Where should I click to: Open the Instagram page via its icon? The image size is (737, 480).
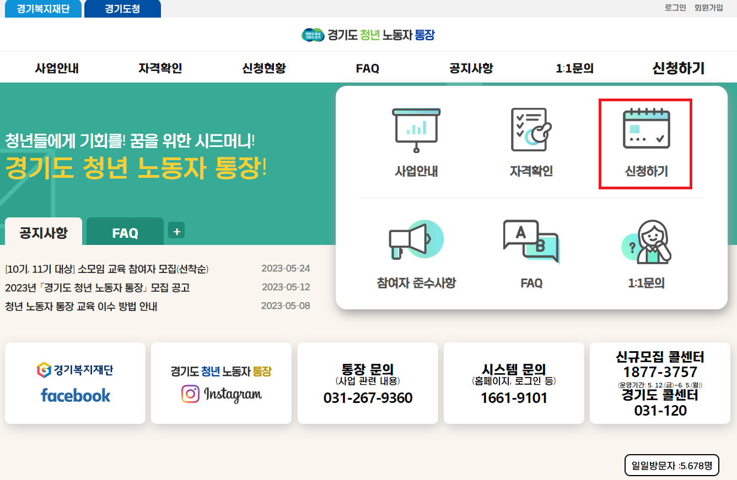point(220,395)
